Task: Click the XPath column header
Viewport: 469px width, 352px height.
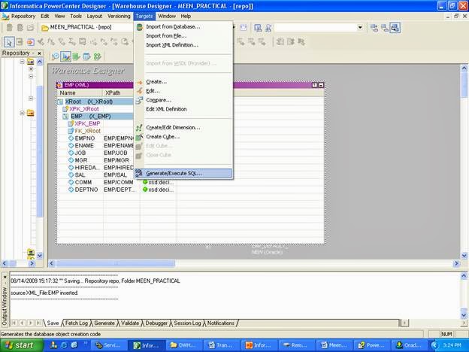Action: (119, 93)
